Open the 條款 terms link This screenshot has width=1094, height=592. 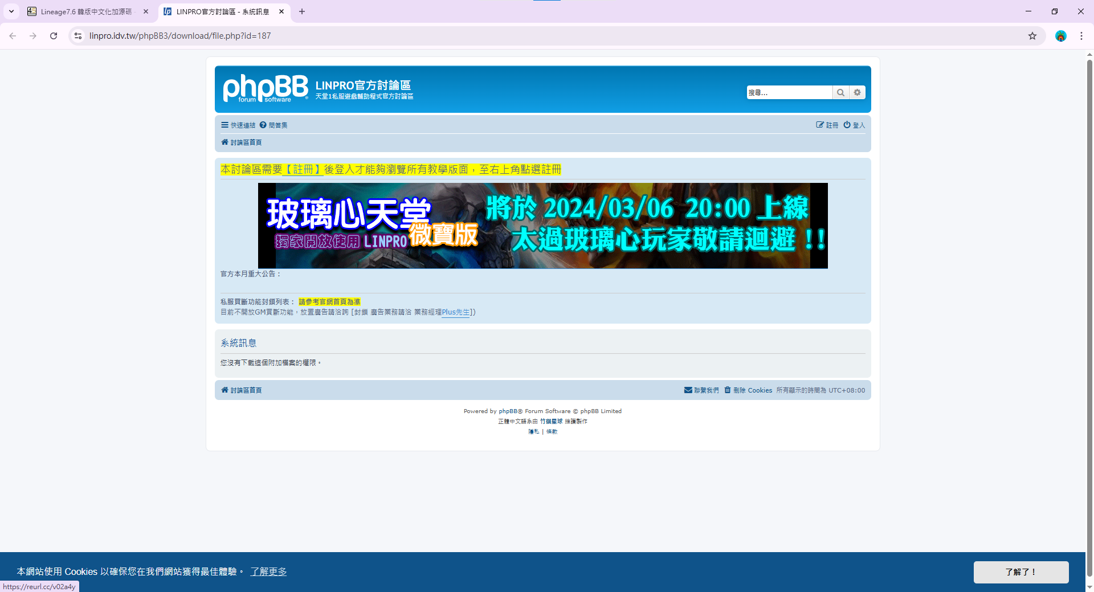coord(552,432)
